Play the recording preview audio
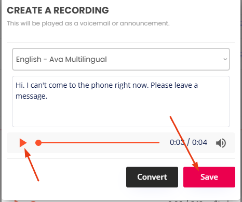 (23, 143)
